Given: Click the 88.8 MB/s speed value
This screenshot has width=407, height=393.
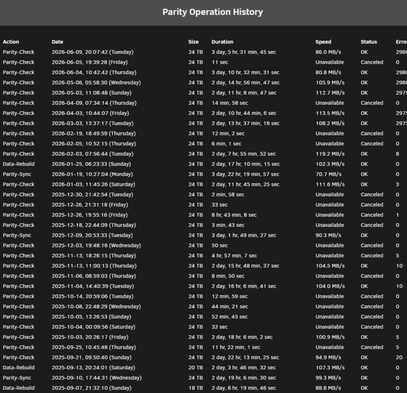Looking at the screenshot, I should click(x=328, y=388).
